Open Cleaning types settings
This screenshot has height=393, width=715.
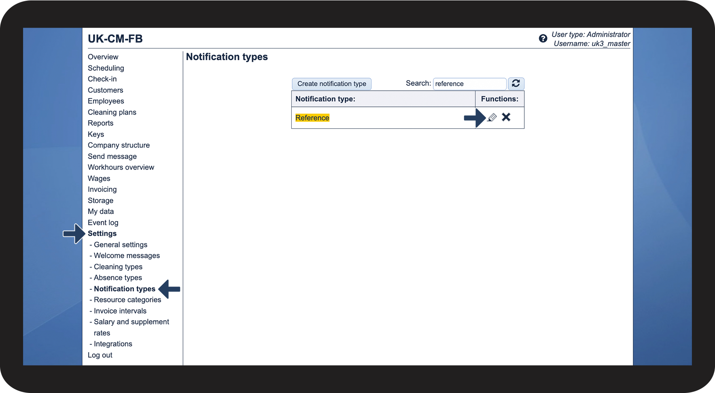coord(118,267)
